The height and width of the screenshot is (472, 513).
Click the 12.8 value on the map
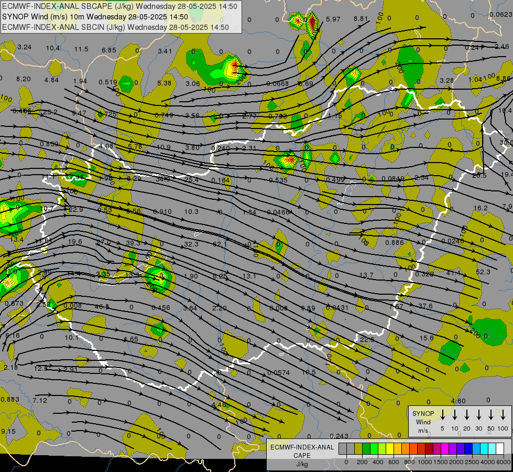point(41,369)
